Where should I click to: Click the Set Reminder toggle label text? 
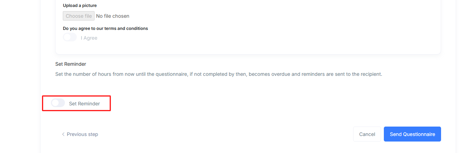tap(84, 104)
